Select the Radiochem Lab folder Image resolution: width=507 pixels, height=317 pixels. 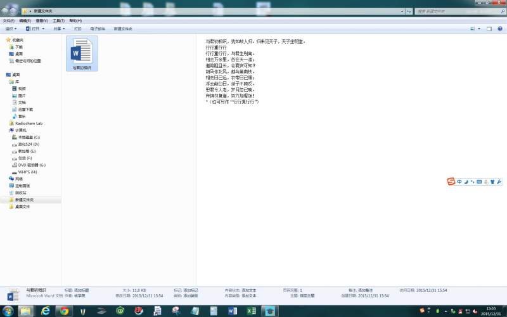29,123
